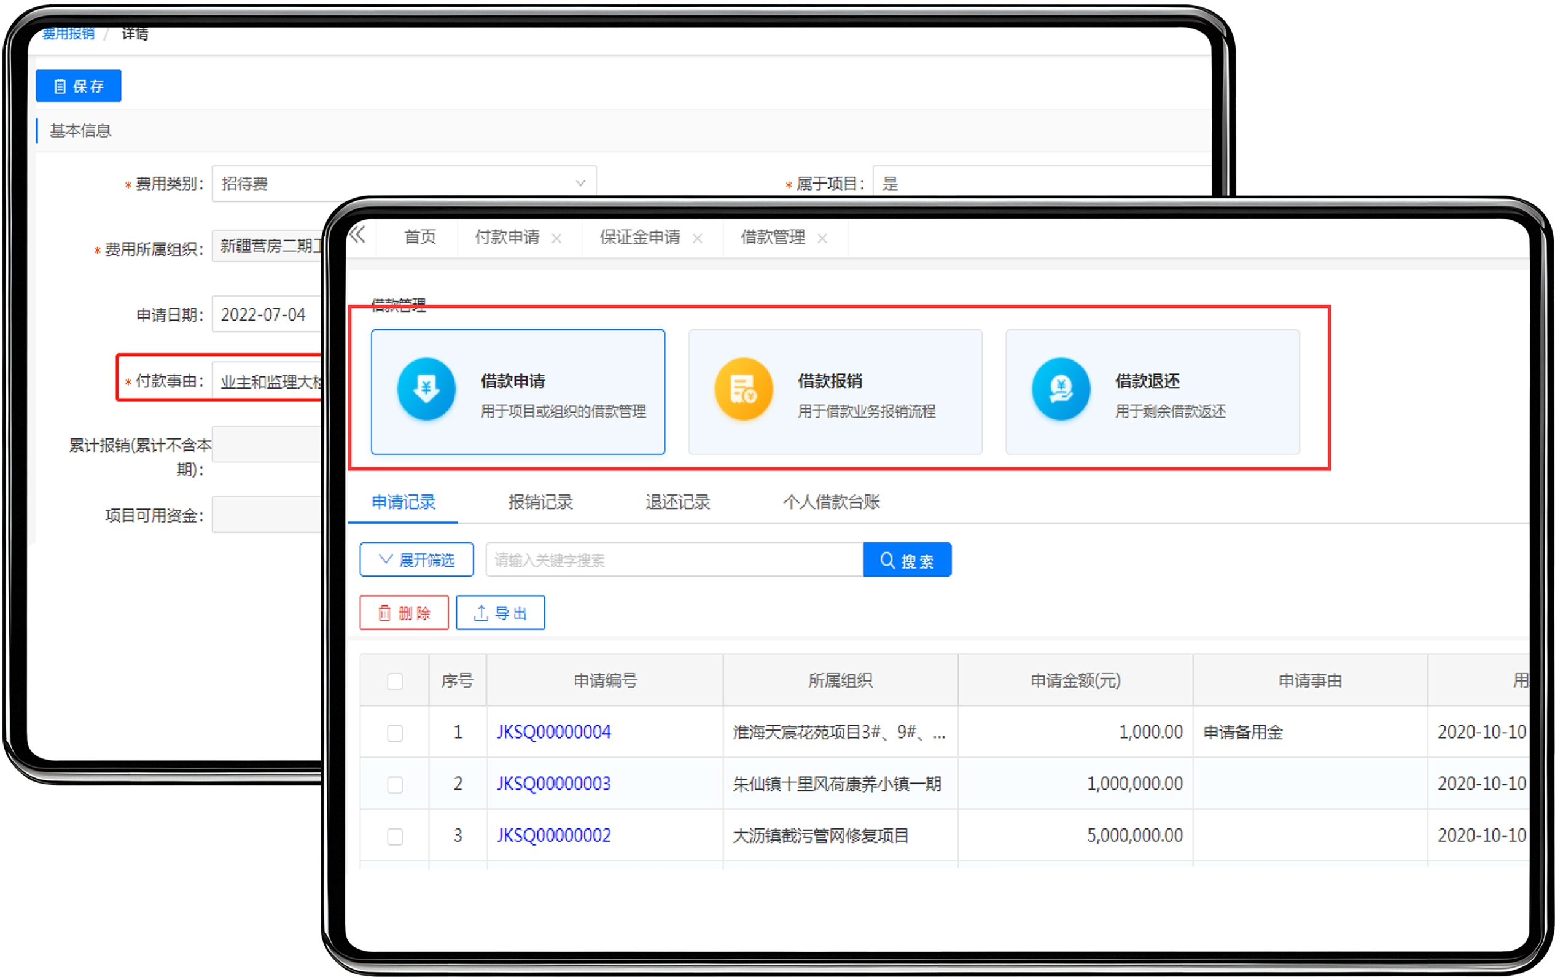Click the 申请事由 column header
This screenshot has width=1555, height=980.
(1310, 680)
